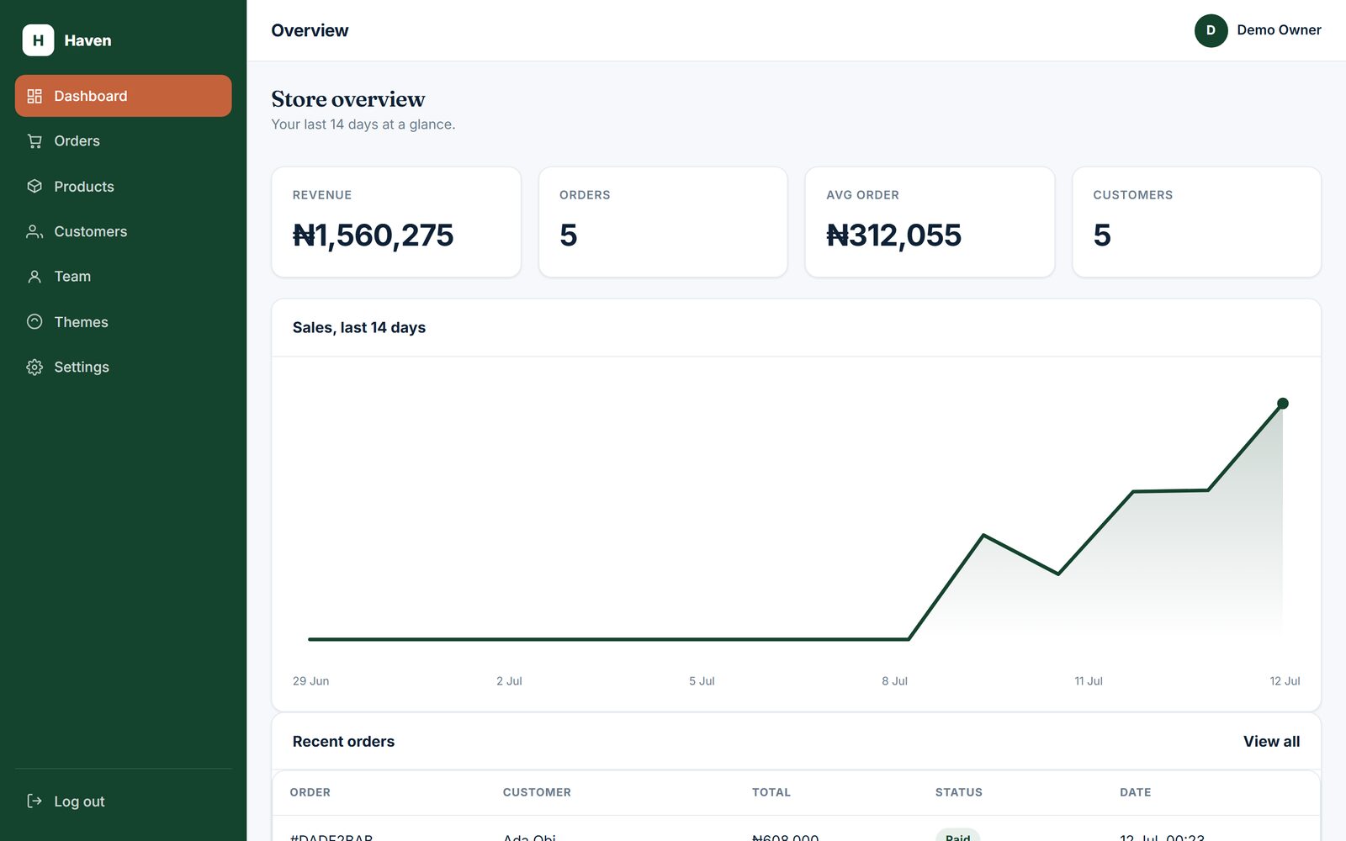The height and width of the screenshot is (841, 1346).
Task: Click the Themes circle icon
Action: tap(34, 321)
